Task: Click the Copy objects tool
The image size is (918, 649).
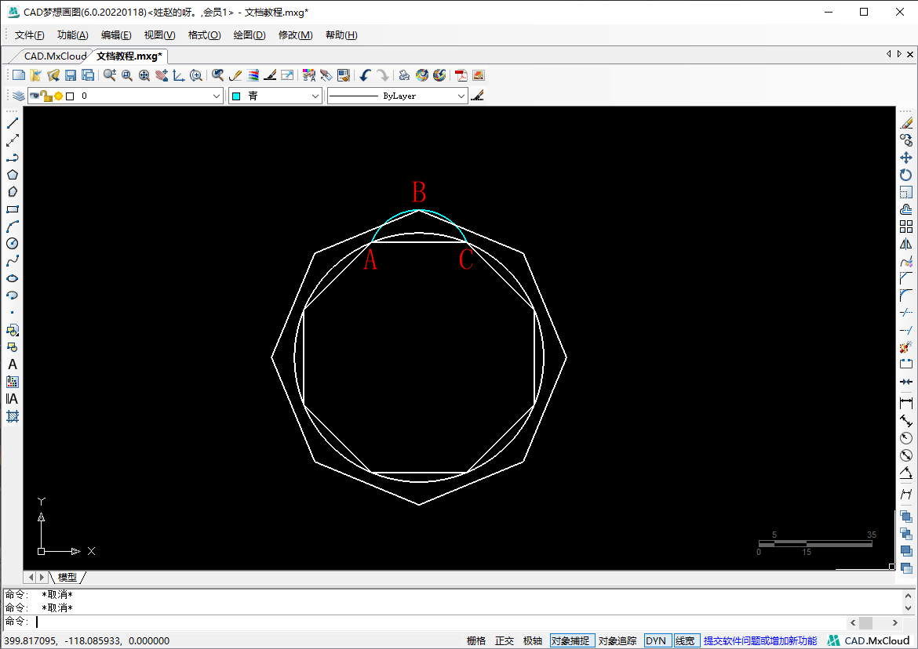Action: point(906,140)
